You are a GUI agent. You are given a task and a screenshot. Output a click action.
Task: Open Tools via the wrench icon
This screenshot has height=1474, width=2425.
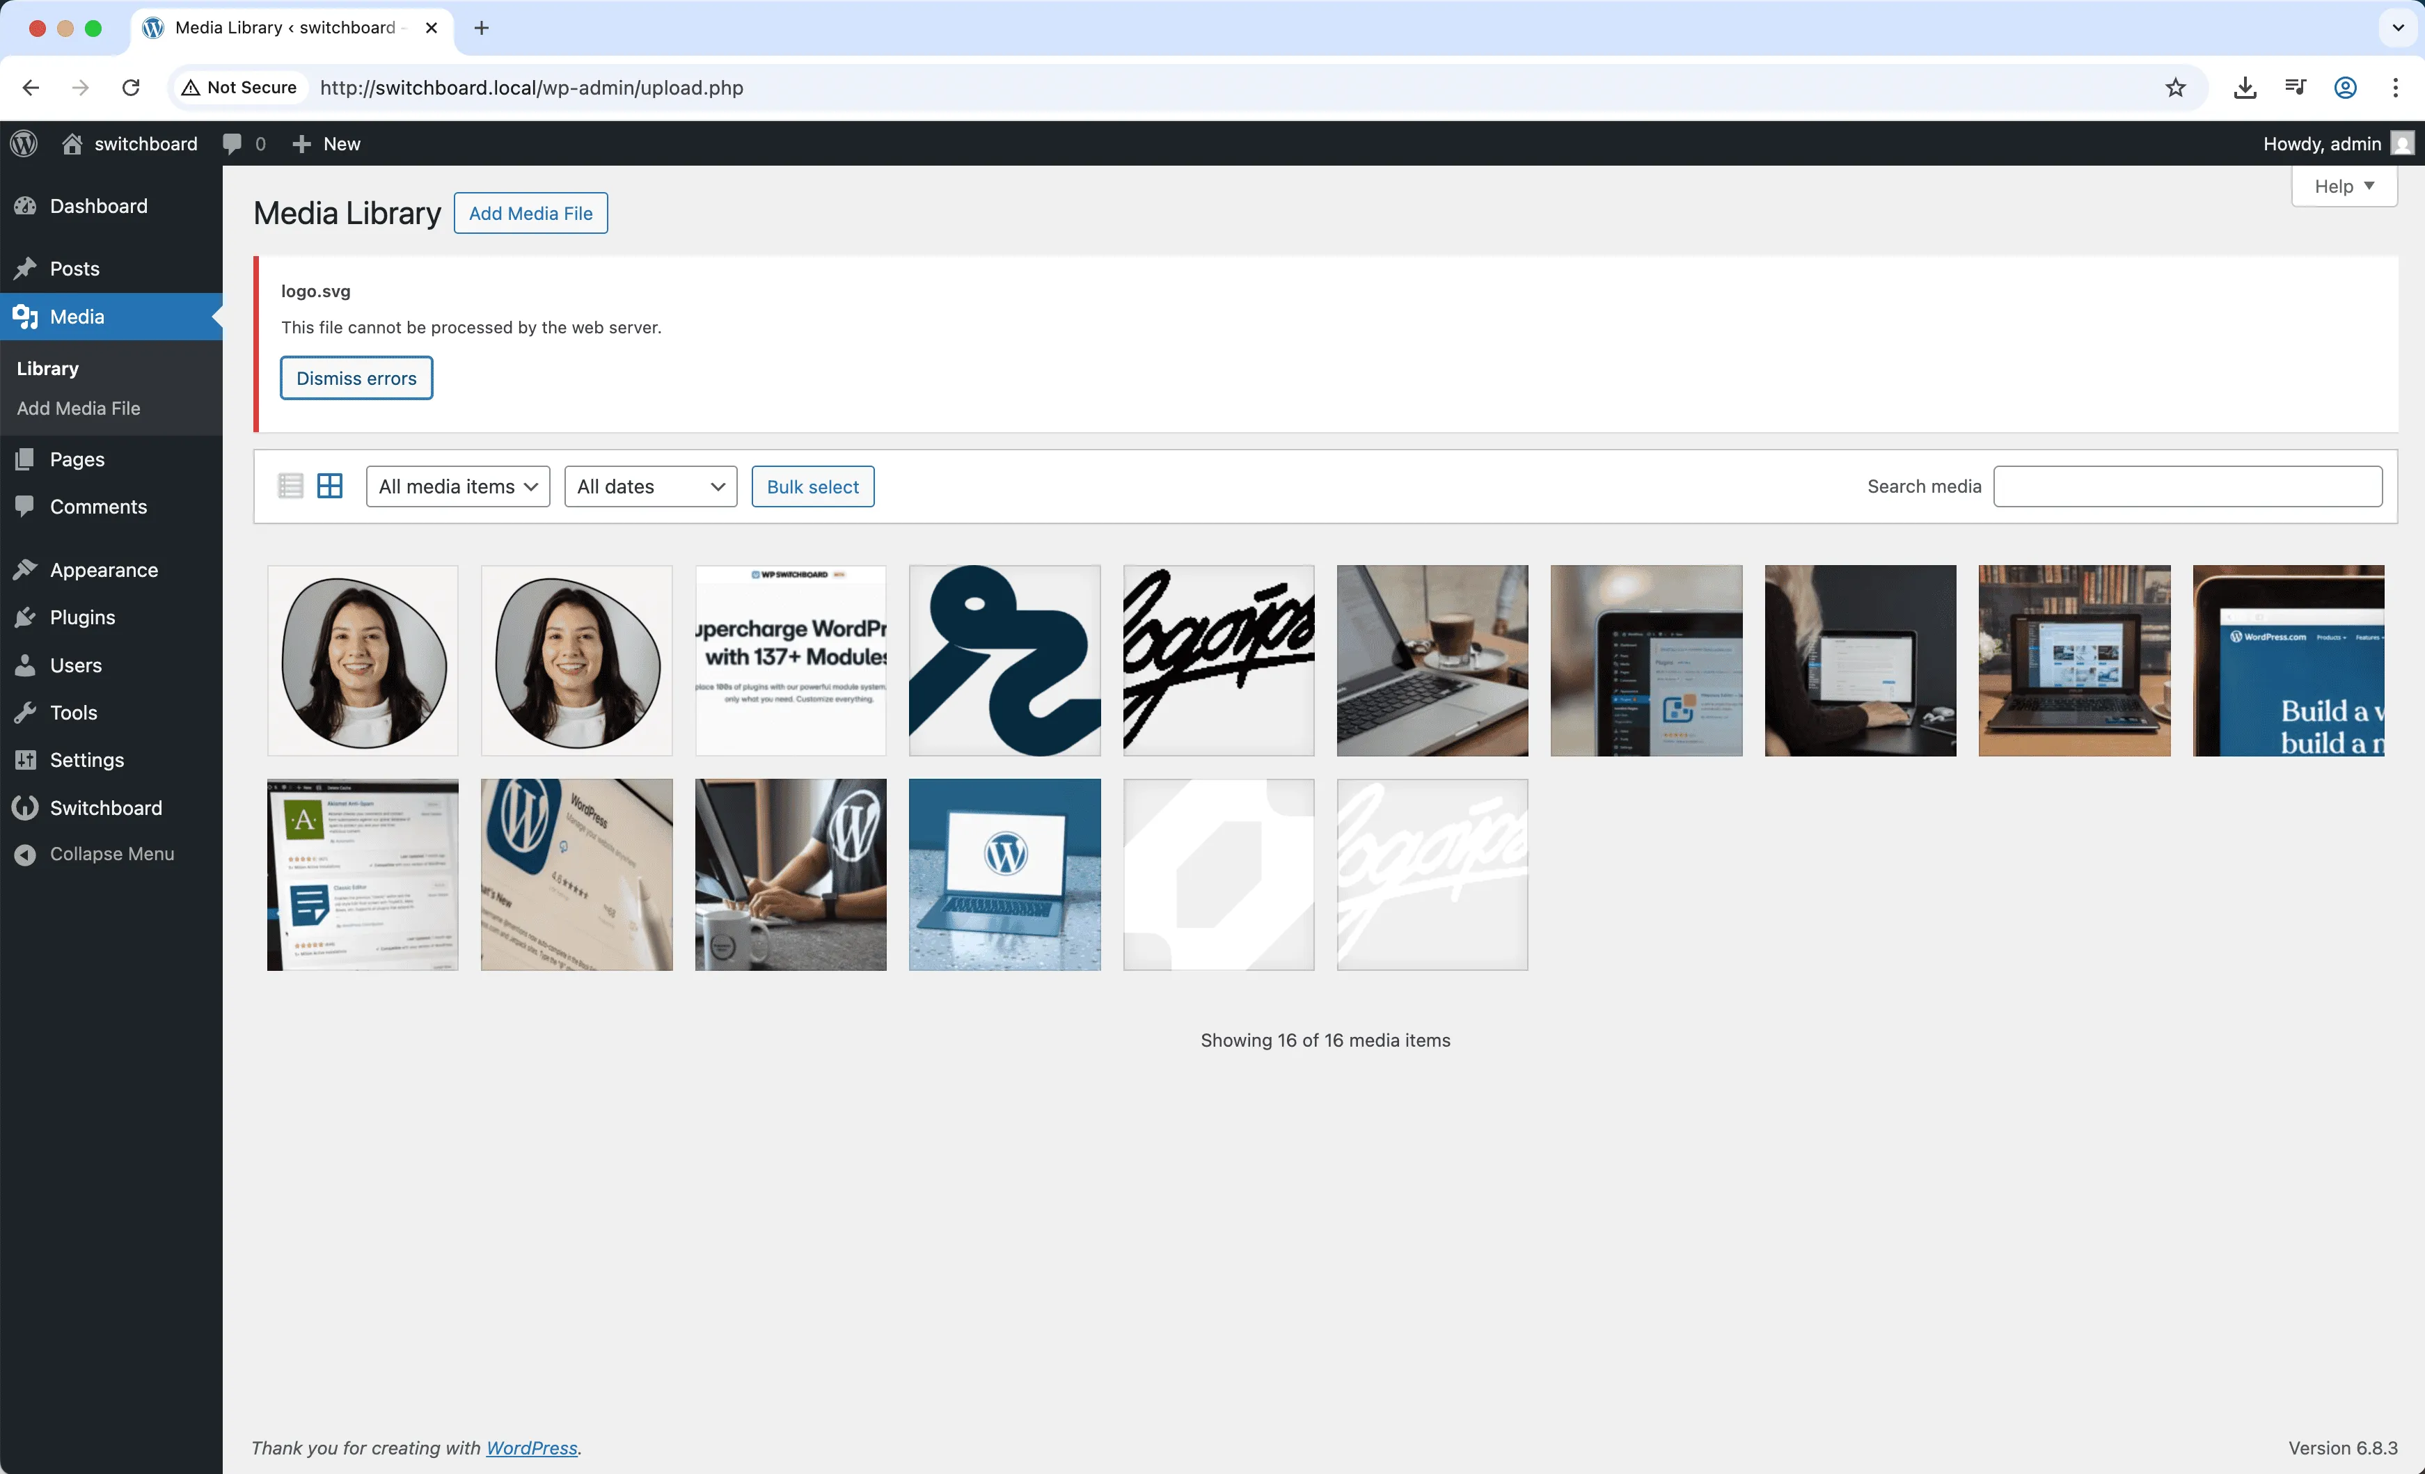click(26, 713)
